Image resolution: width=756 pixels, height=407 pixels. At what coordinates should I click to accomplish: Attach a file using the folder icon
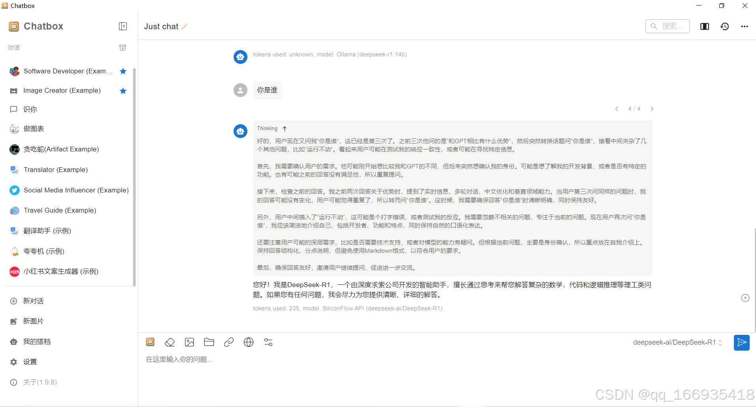[x=209, y=342]
